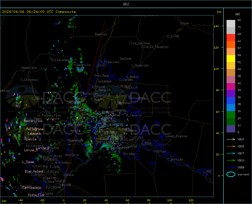Click the Villavicencio map label
This screenshot has width=252, height=204.
62,60
